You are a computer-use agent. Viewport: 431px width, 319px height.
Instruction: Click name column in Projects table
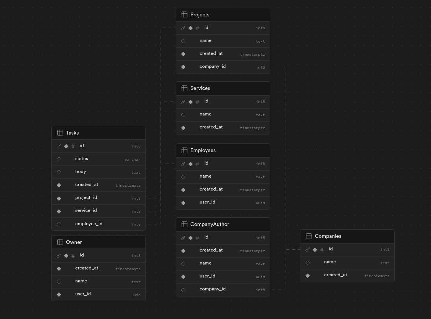(223, 41)
